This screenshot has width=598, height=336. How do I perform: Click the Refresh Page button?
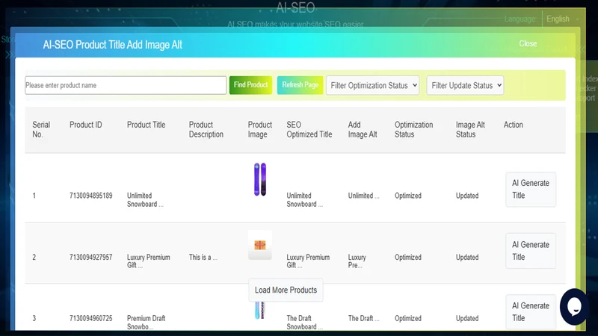click(x=300, y=85)
